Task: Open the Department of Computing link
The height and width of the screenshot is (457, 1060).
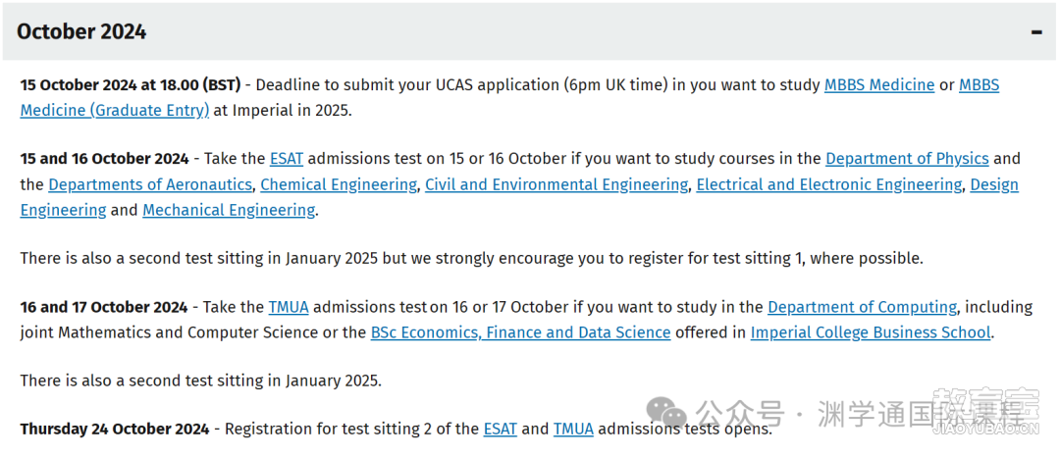Action: click(862, 307)
